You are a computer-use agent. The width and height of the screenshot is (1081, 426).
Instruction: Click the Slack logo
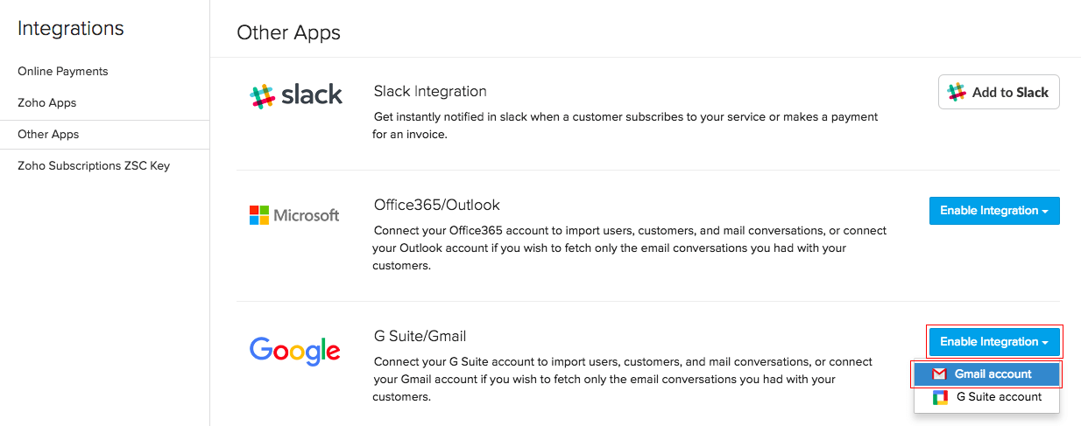(295, 95)
